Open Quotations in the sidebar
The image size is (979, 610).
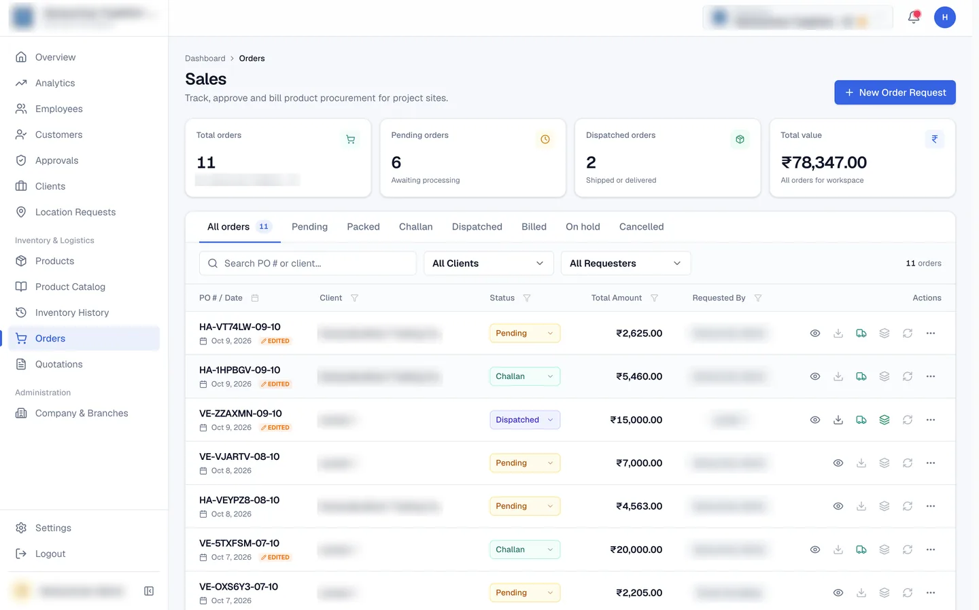pyautogui.click(x=84, y=364)
